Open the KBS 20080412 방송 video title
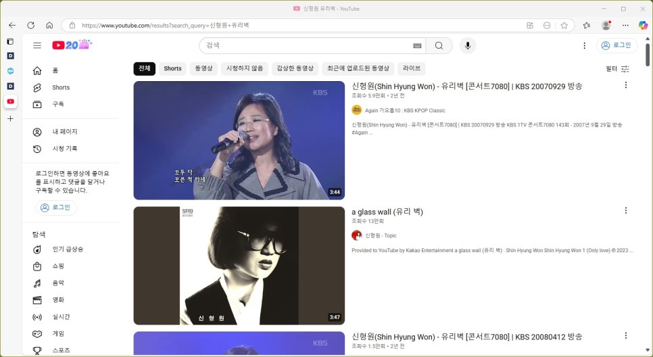The height and width of the screenshot is (357, 653). tap(467, 337)
